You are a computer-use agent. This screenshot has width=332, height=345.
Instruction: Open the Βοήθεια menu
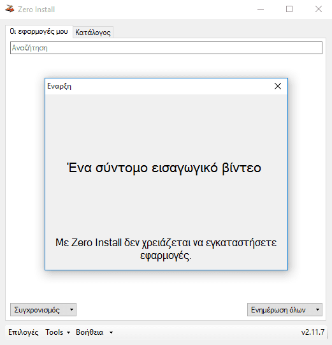89,332
